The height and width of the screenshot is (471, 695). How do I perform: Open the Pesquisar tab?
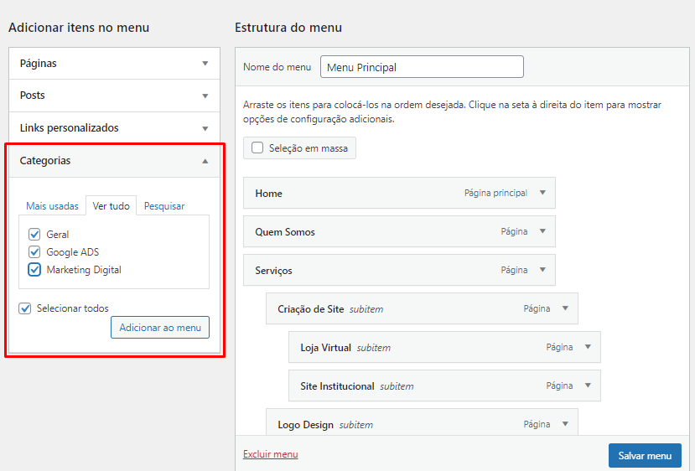[164, 206]
